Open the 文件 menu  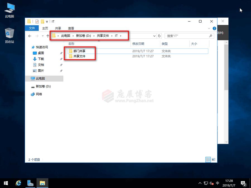[32, 28]
